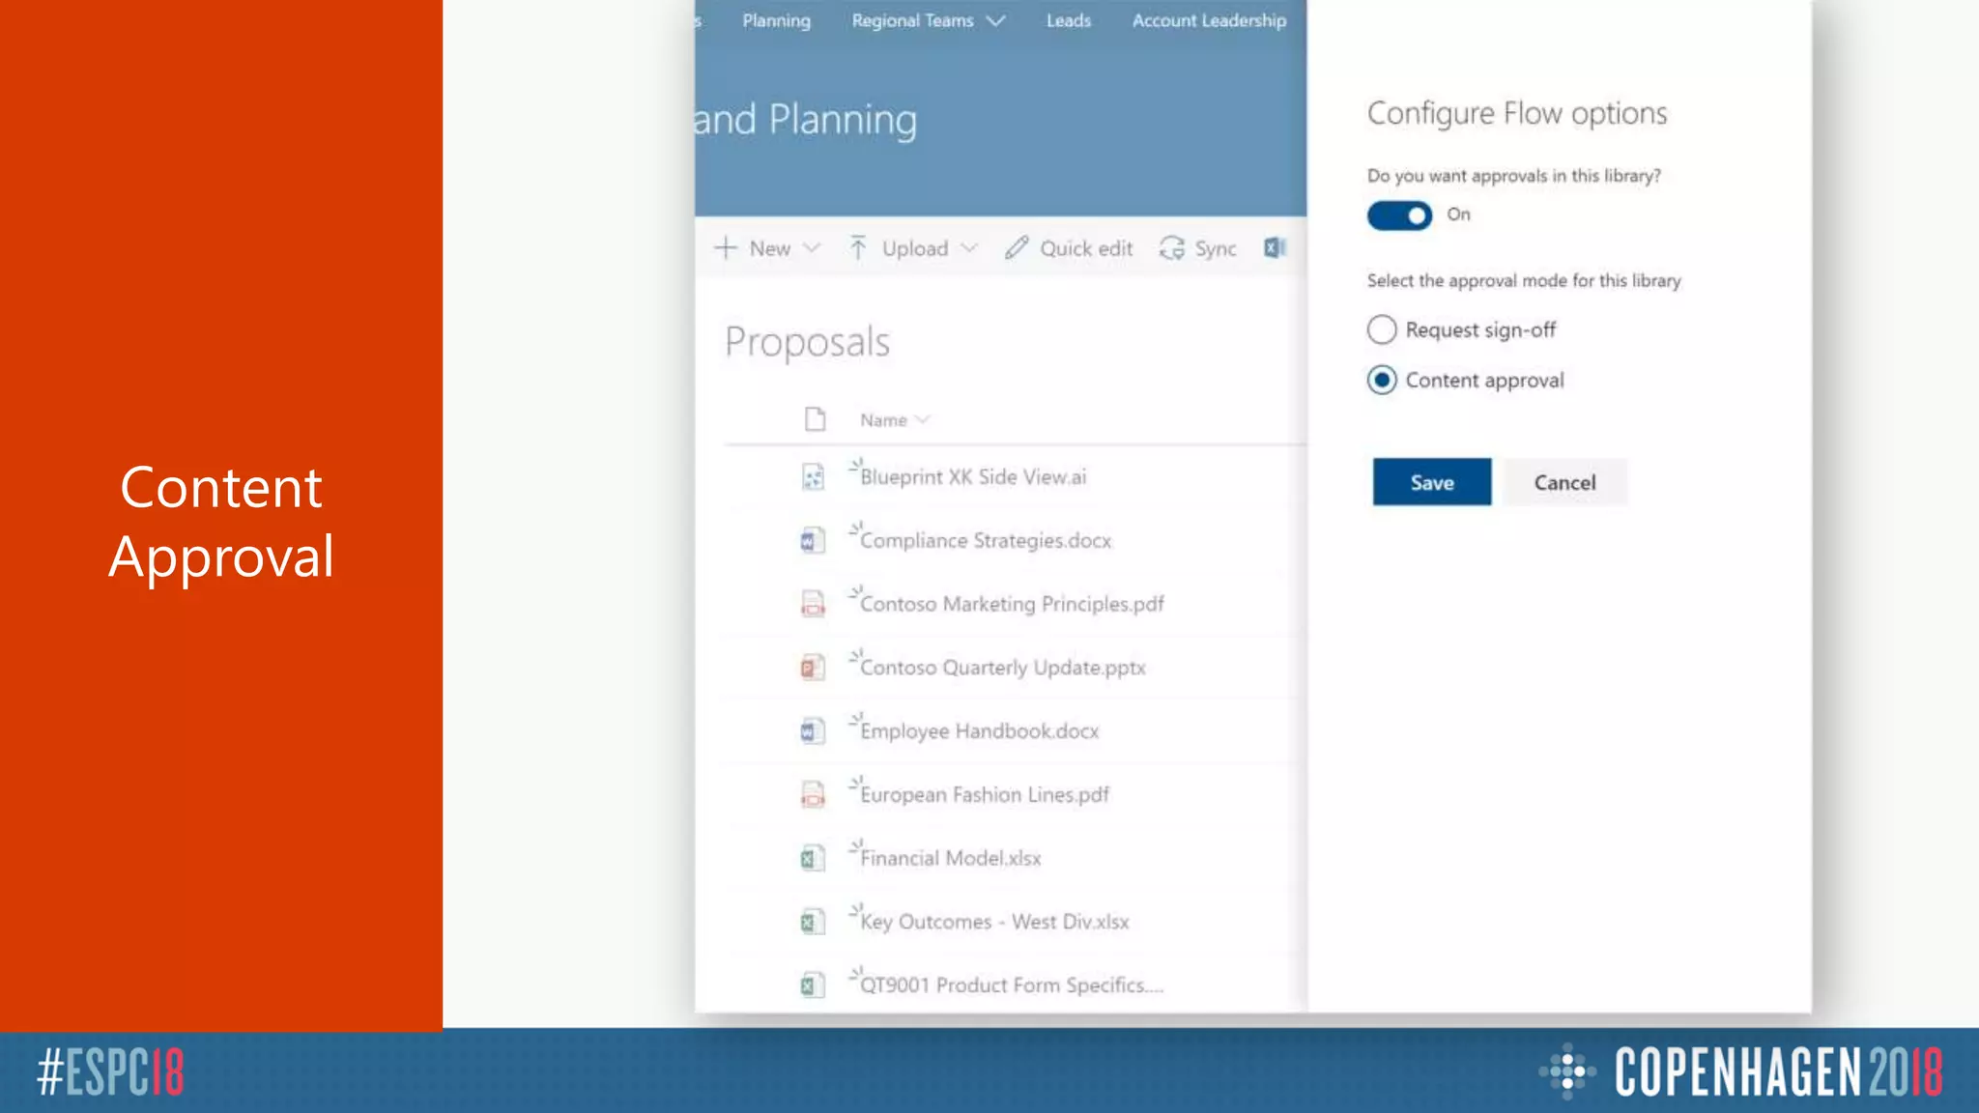1979x1113 pixels.
Task: Select the Request sign-off radio option
Action: pyautogui.click(x=1382, y=329)
